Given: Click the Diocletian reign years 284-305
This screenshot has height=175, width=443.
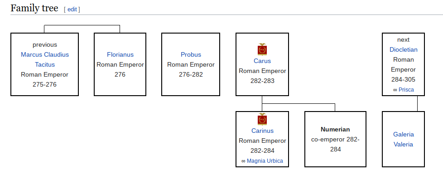Looking at the screenshot, I should [x=404, y=80].
